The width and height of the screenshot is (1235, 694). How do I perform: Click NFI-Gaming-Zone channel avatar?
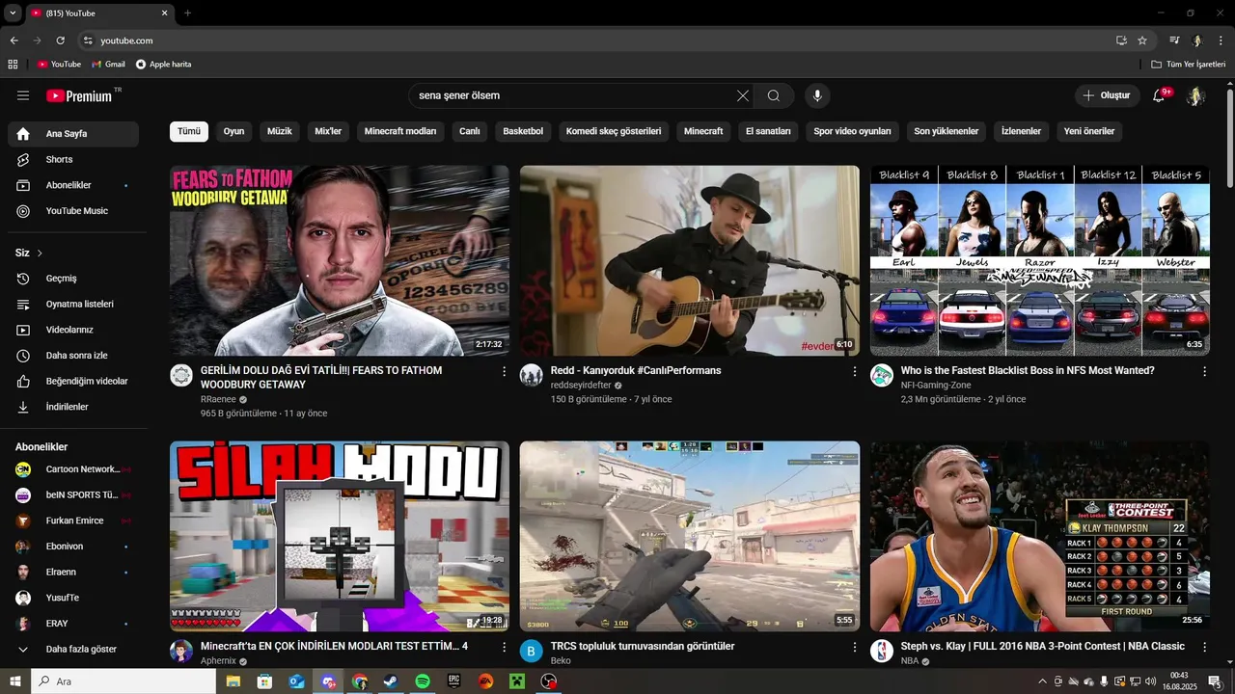click(882, 375)
